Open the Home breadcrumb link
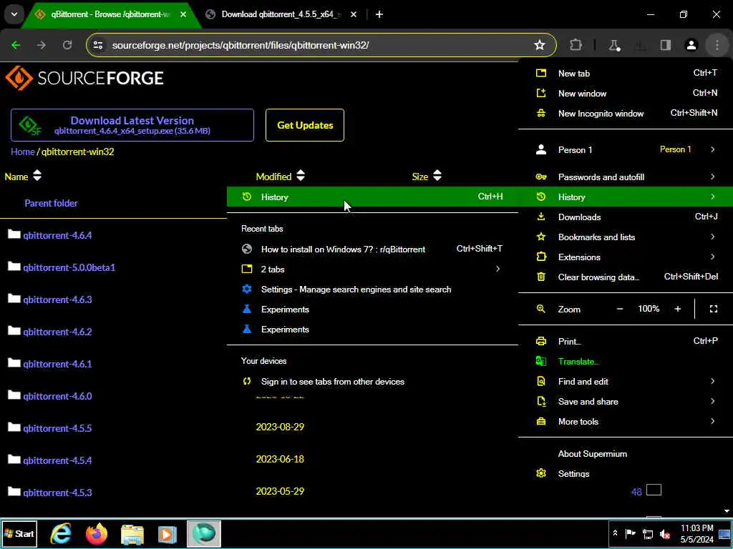This screenshot has width=733, height=549. pos(22,152)
